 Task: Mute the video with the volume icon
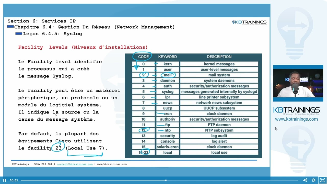[x=305, y=180]
